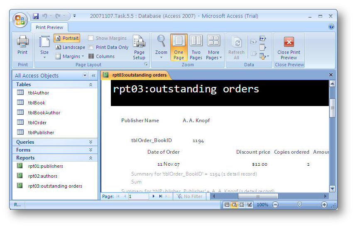
Task: Open rpt01:publishers report in navigation pane
Action: (x=45, y=166)
